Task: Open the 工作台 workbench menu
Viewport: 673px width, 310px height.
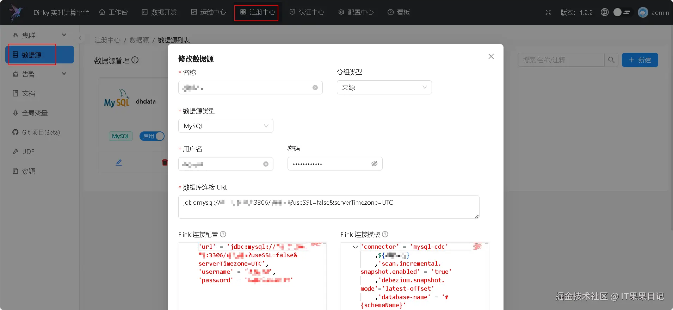Action: tap(113, 12)
